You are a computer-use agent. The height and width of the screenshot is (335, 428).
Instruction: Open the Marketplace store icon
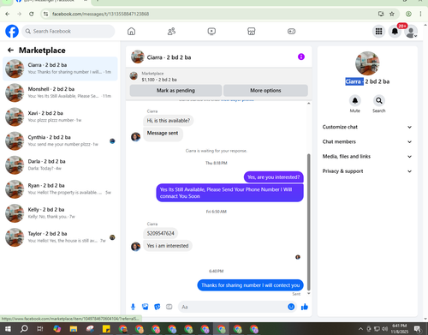coord(252,31)
